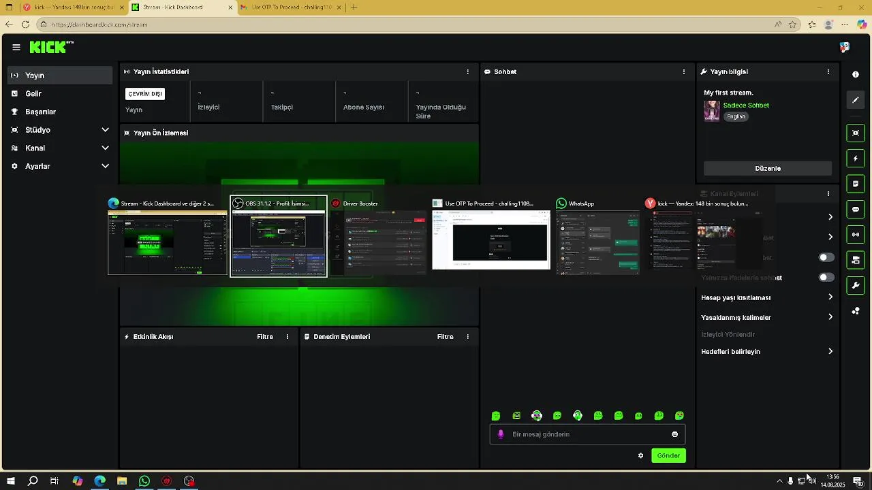
Task: Toggle the broadcast signal icon in right rail
Action: click(x=856, y=235)
